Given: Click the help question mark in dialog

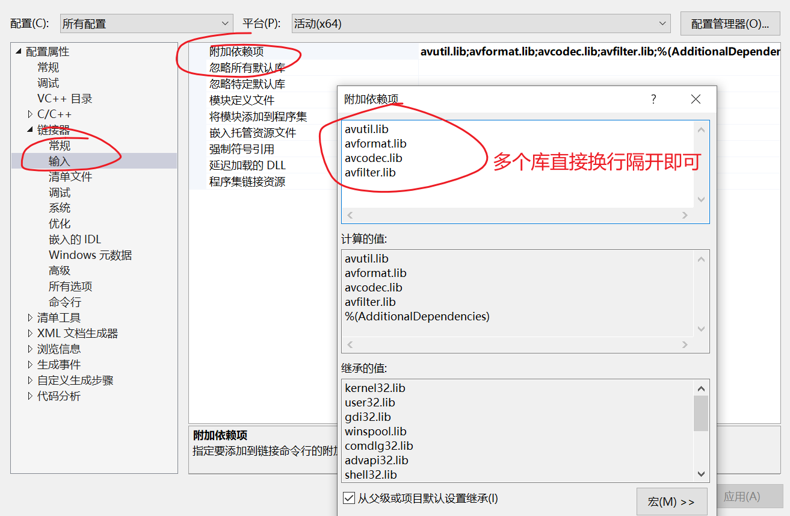Looking at the screenshot, I should coord(653,99).
